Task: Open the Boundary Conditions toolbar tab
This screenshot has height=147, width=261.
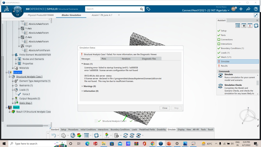Action: [x=120, y=130]
